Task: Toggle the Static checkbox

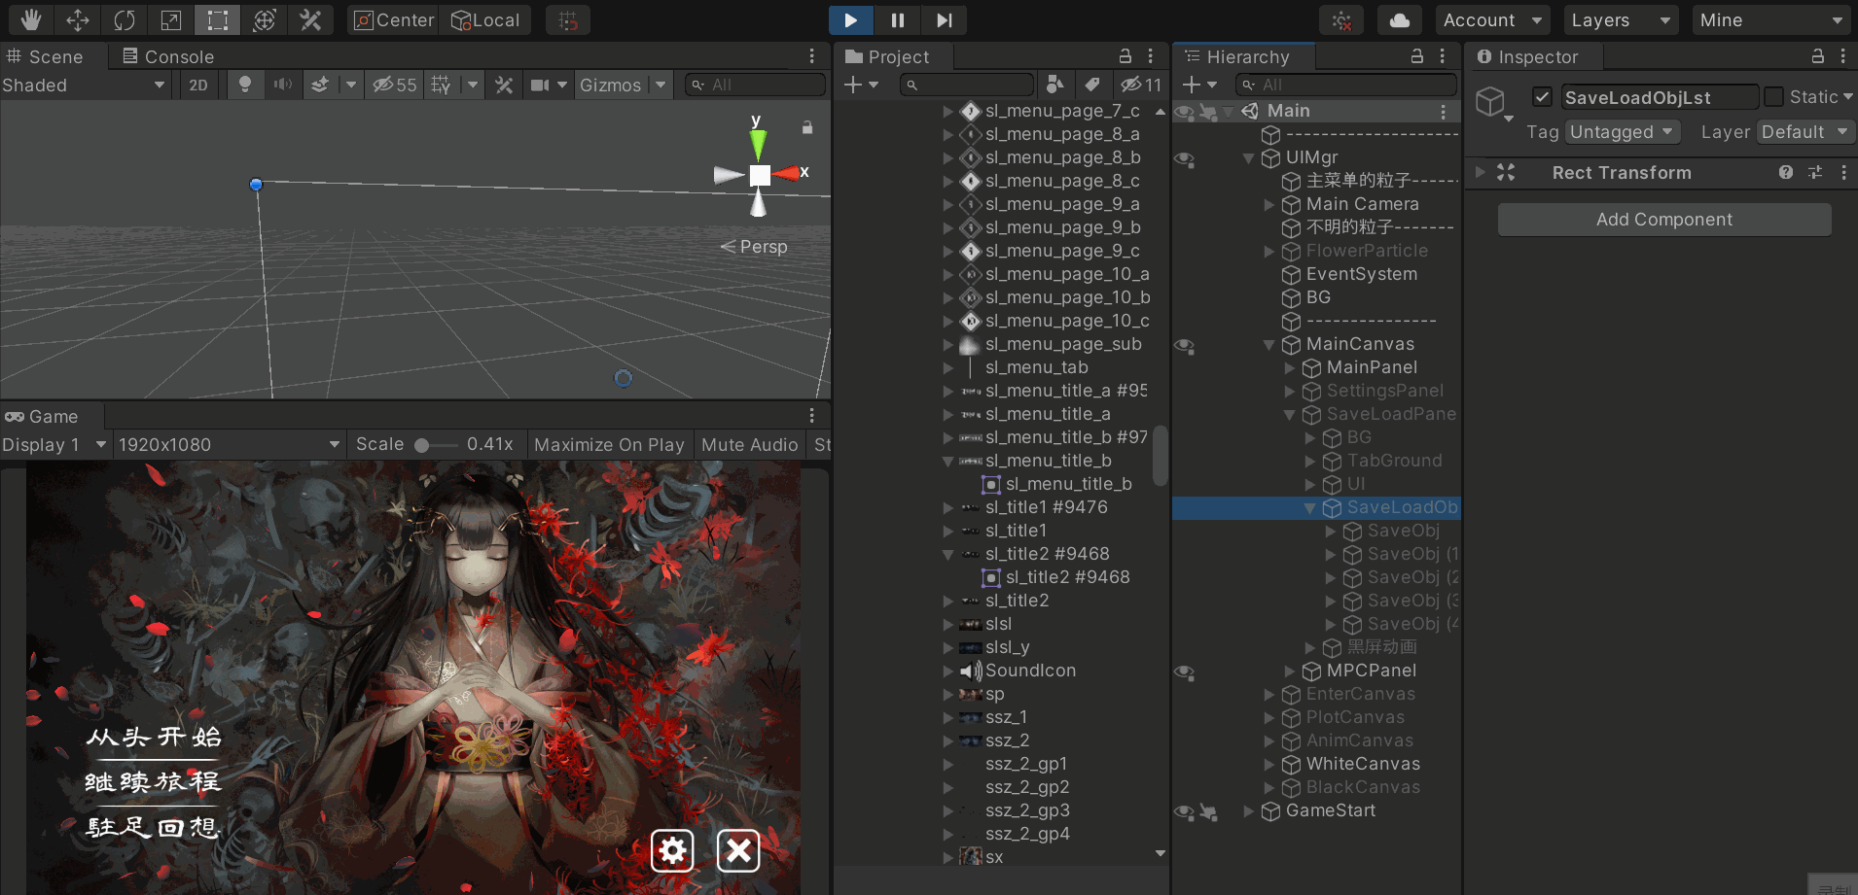Action: tap(1773, 97)
